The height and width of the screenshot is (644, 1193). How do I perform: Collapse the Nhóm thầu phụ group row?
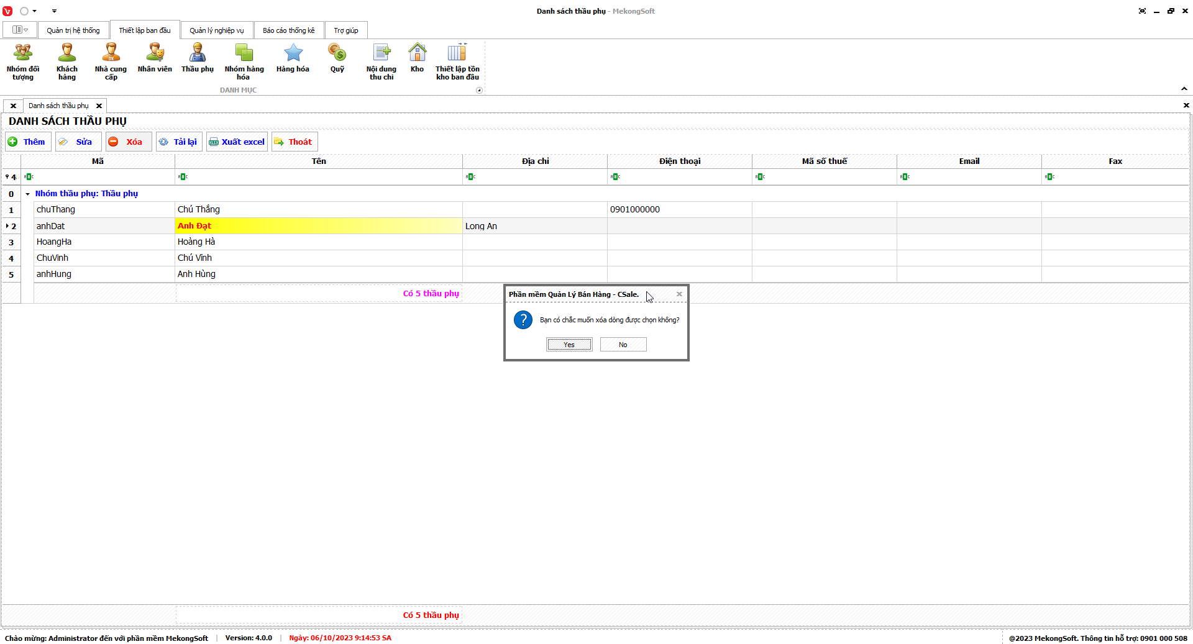point(27,194)
